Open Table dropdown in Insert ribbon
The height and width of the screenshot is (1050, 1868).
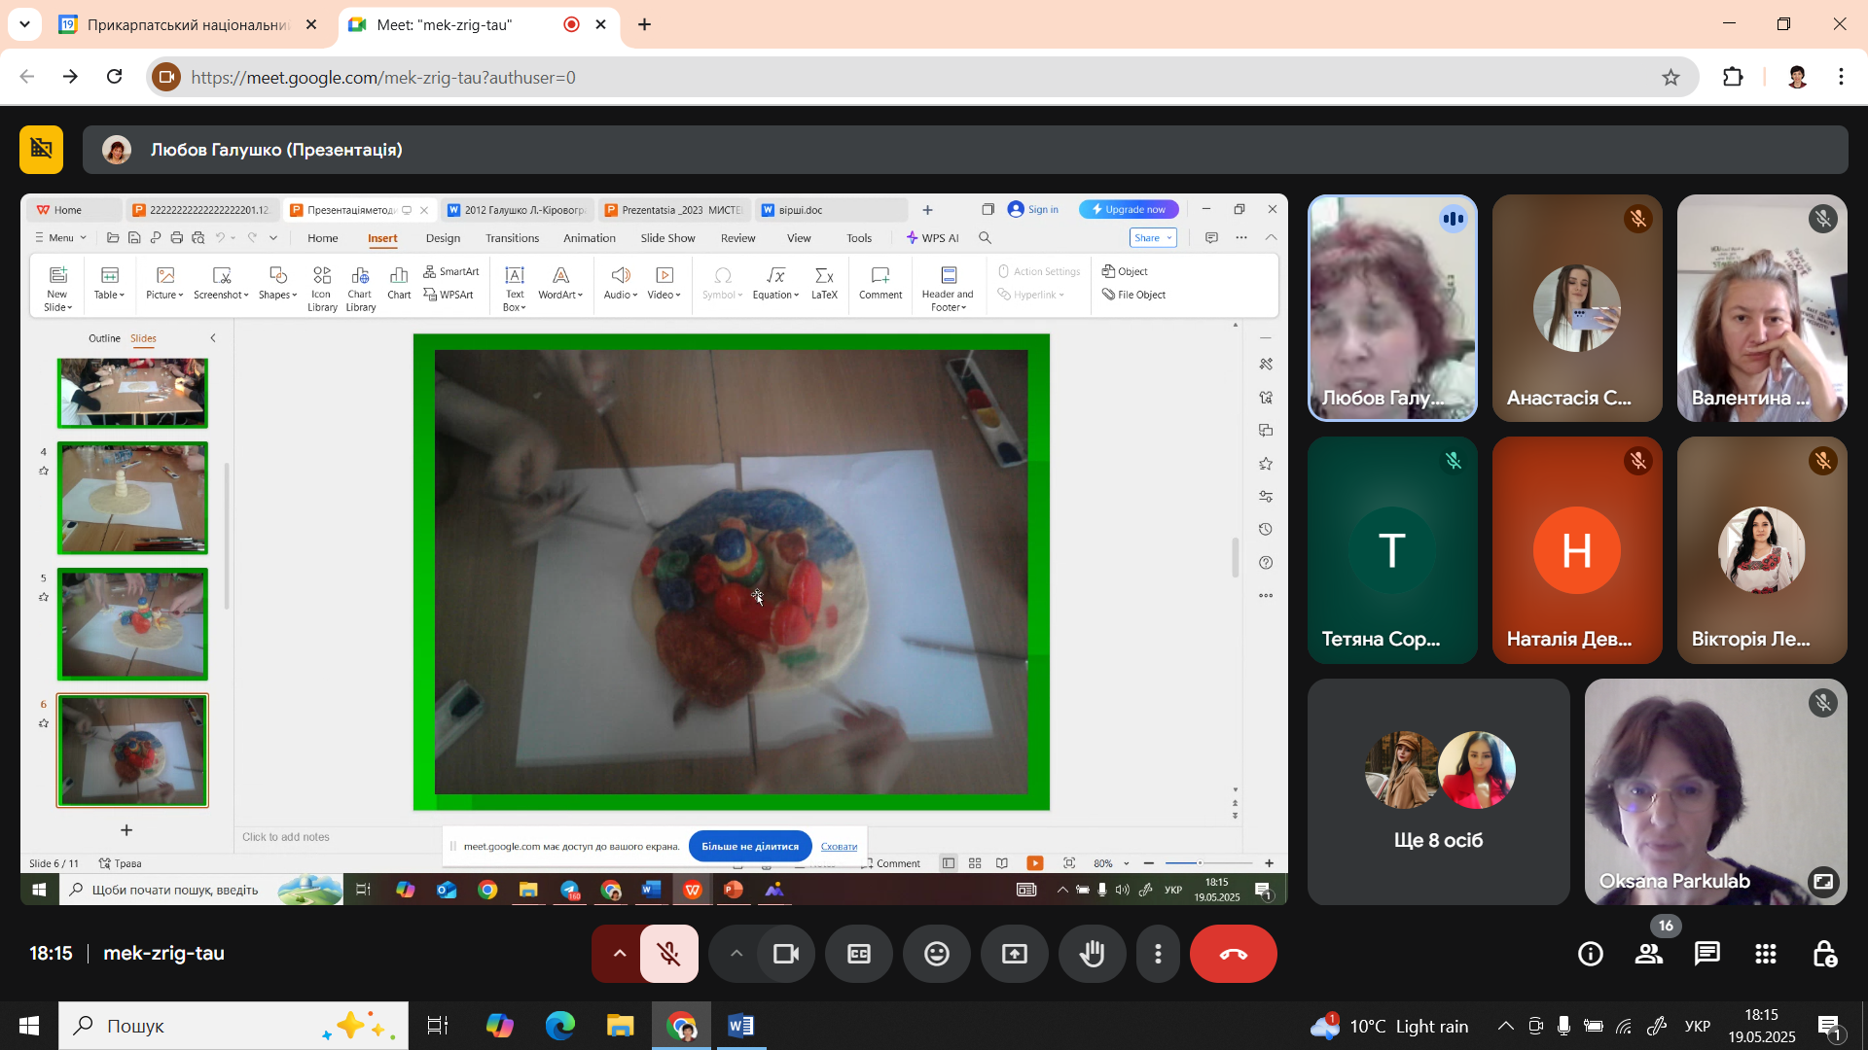point(109,283)
